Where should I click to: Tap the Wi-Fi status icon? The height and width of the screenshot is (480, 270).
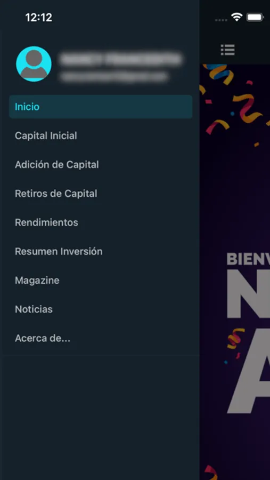236,17
